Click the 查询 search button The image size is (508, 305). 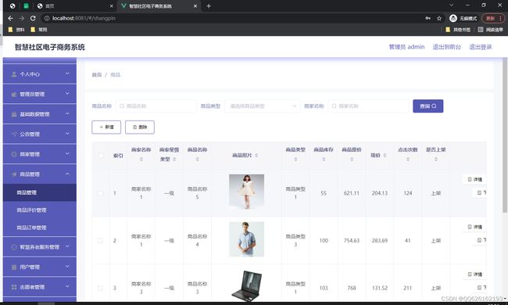[428, 106]
